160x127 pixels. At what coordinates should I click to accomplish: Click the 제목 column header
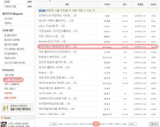click(67, 4)
